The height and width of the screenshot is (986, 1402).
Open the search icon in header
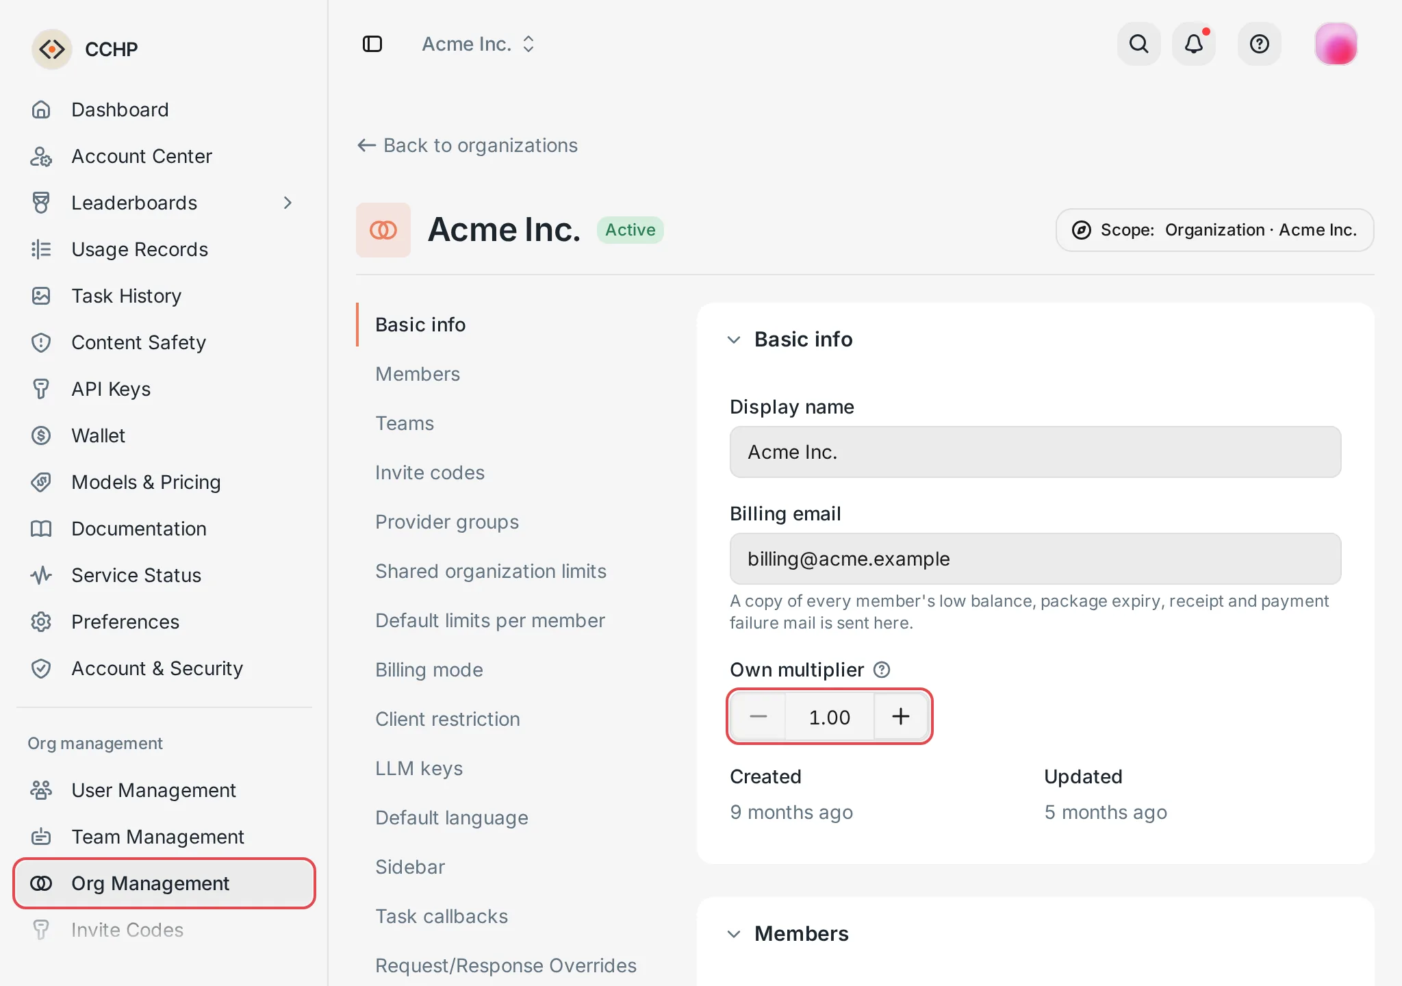1139,44
